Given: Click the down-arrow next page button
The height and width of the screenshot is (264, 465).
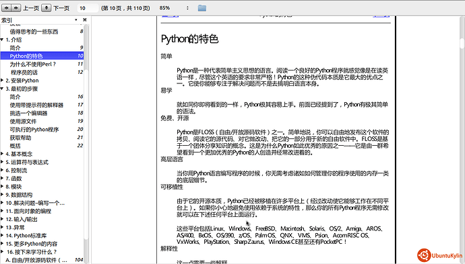Looking at the screenshot, I should click(46, 8).
